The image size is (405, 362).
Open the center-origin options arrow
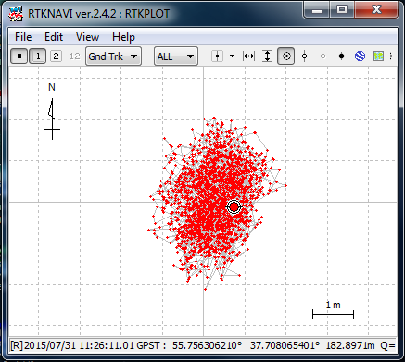[232, 56]
